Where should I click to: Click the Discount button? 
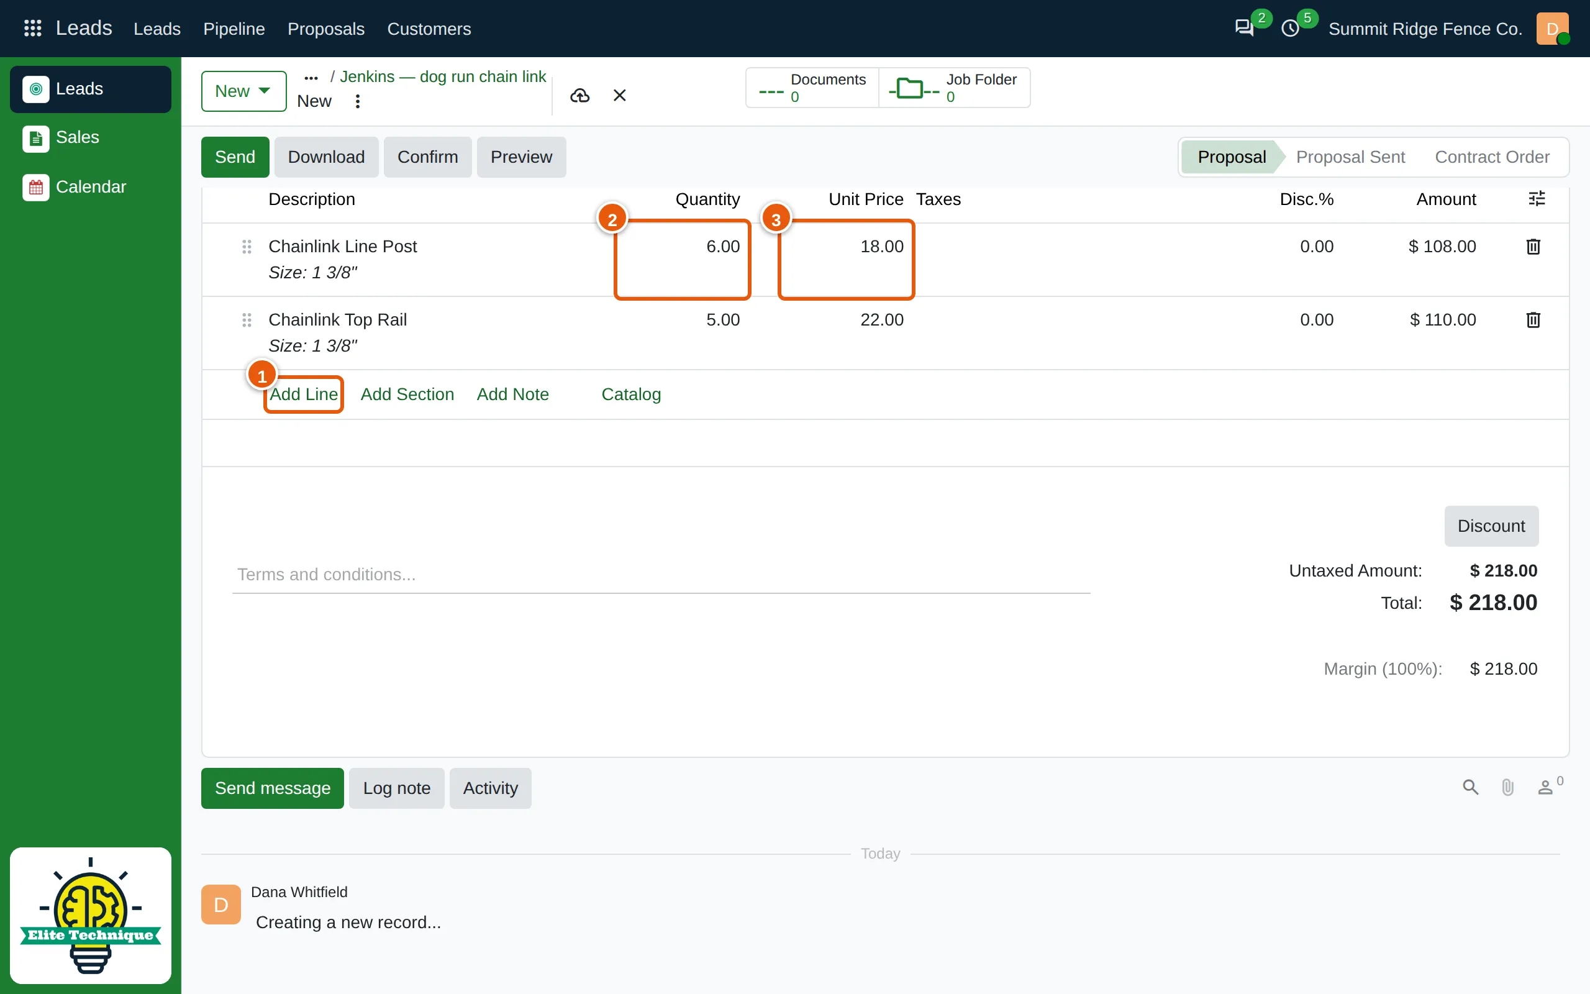[x=1491, y=526]
